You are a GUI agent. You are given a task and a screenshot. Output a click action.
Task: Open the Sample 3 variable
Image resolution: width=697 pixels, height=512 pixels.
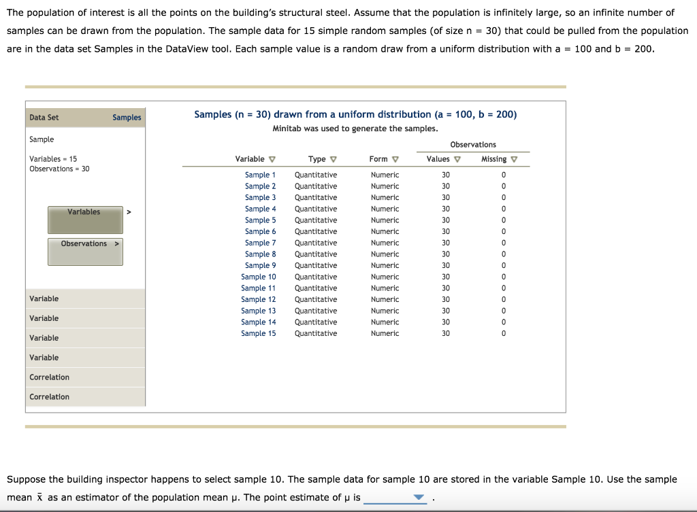click(x=260, y=198)
